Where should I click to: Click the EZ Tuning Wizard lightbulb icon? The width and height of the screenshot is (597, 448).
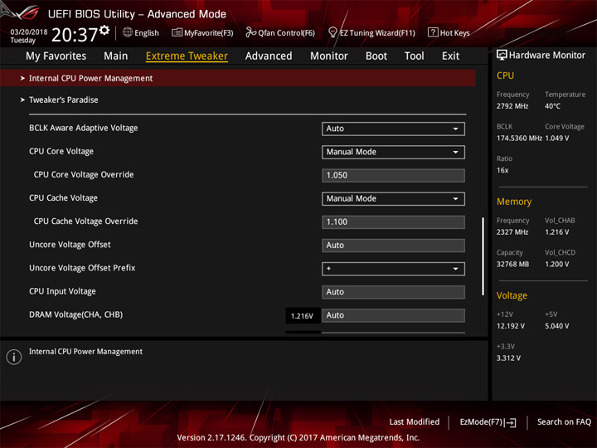click(x=332, y=32)
